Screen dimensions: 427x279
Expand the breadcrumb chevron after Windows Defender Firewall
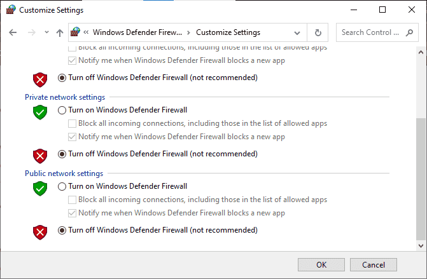188,32
